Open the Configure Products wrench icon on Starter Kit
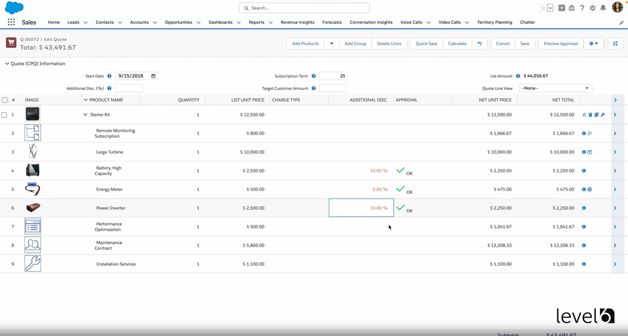This screenshot has width=628, height=336. tap(602, 115)
